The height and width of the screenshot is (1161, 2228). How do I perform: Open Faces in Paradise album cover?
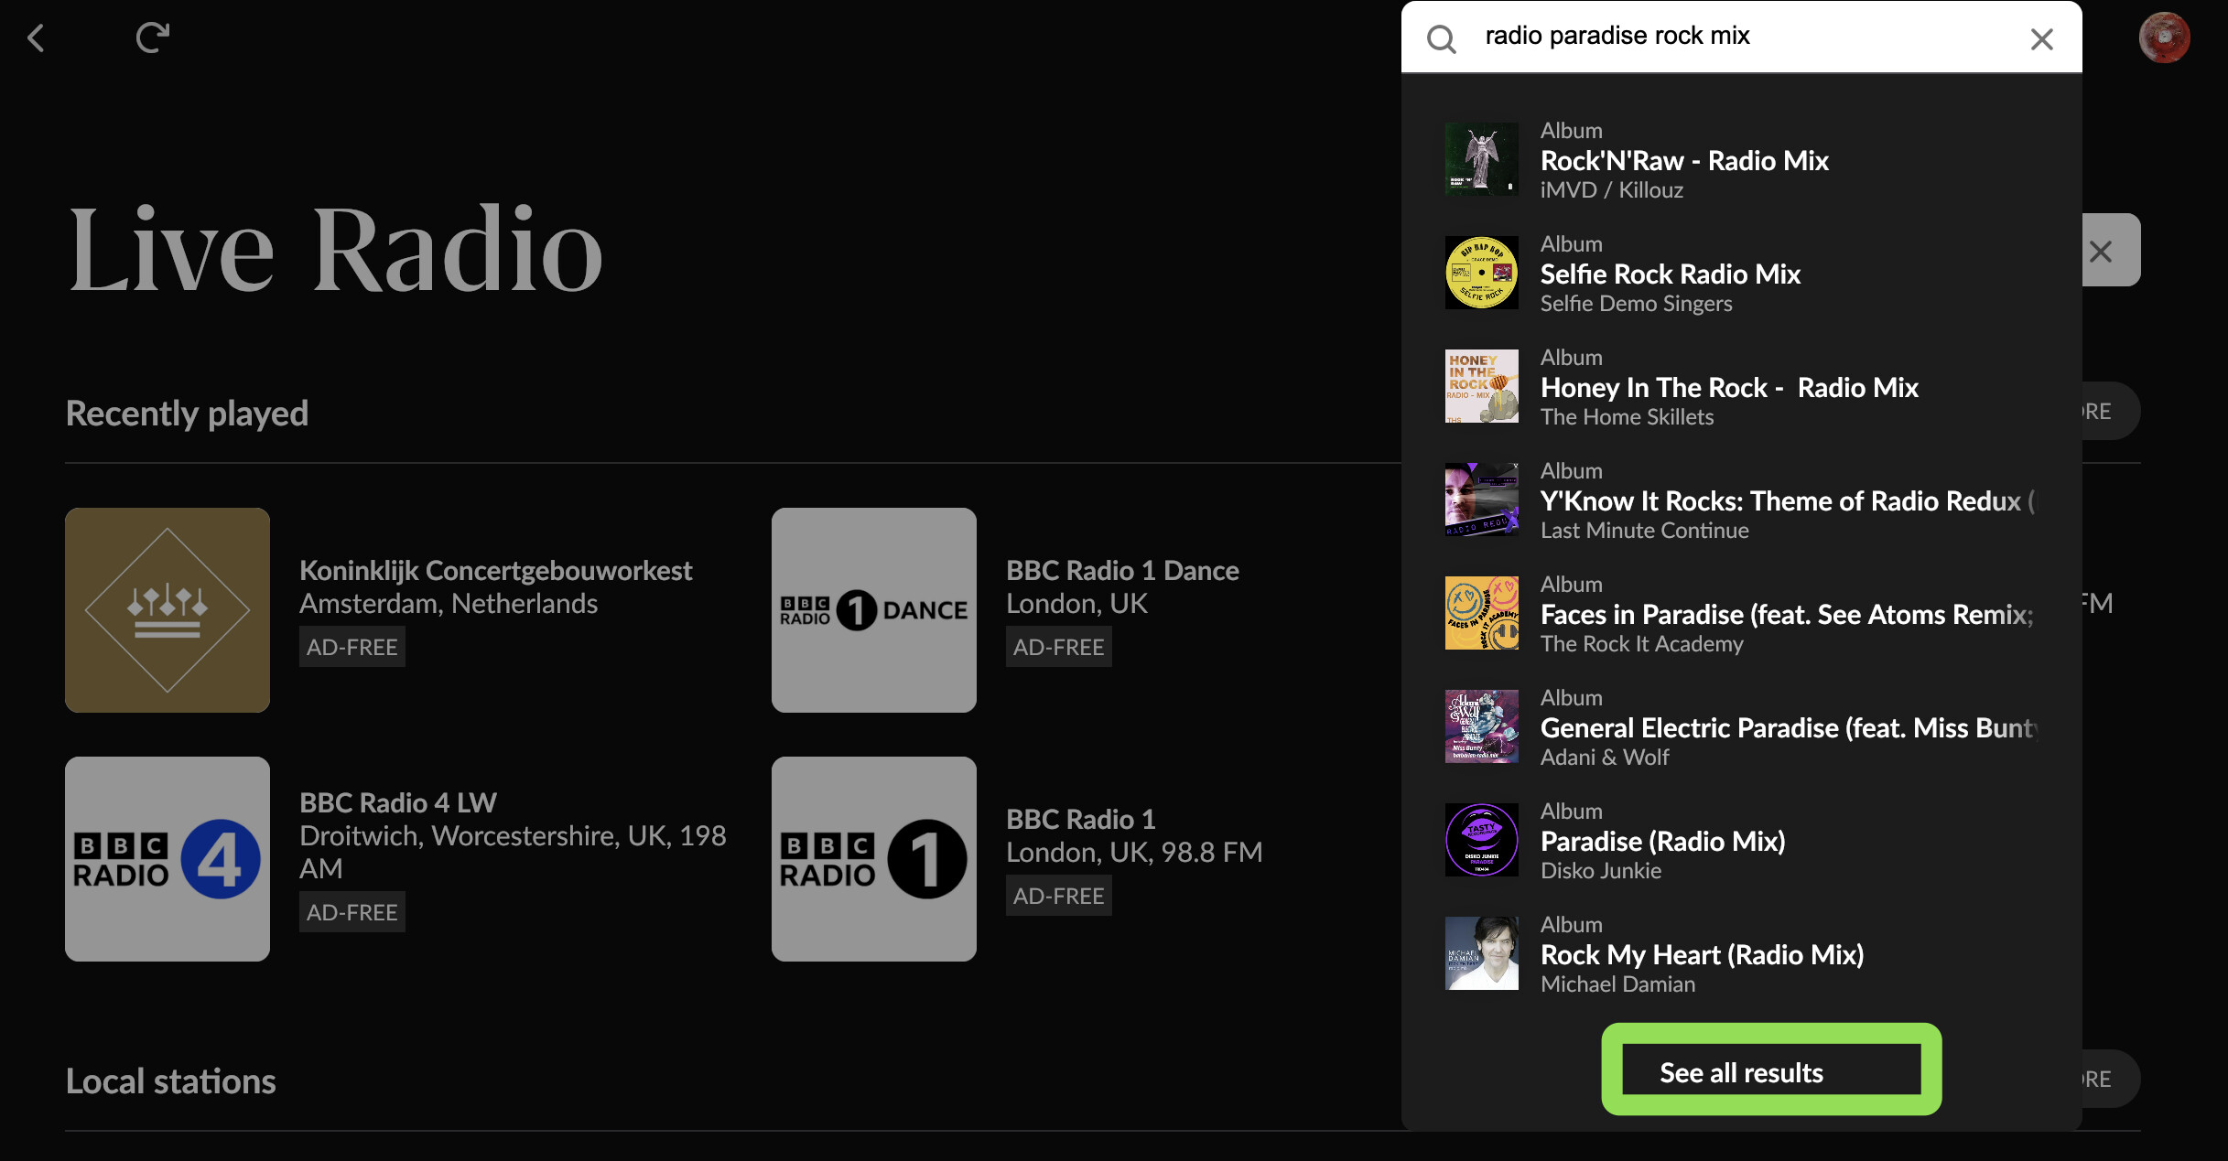1481,613
